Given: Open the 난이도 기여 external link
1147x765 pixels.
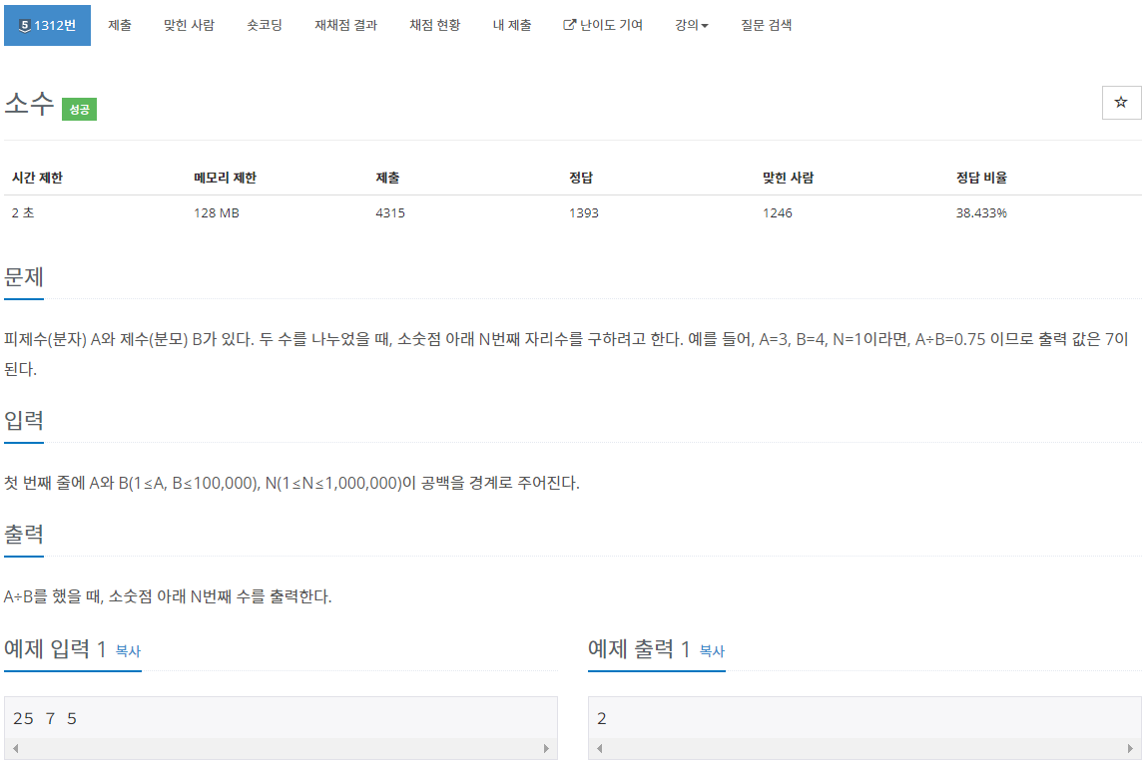Looking at the screenshot, I should [x=603, y=26].
